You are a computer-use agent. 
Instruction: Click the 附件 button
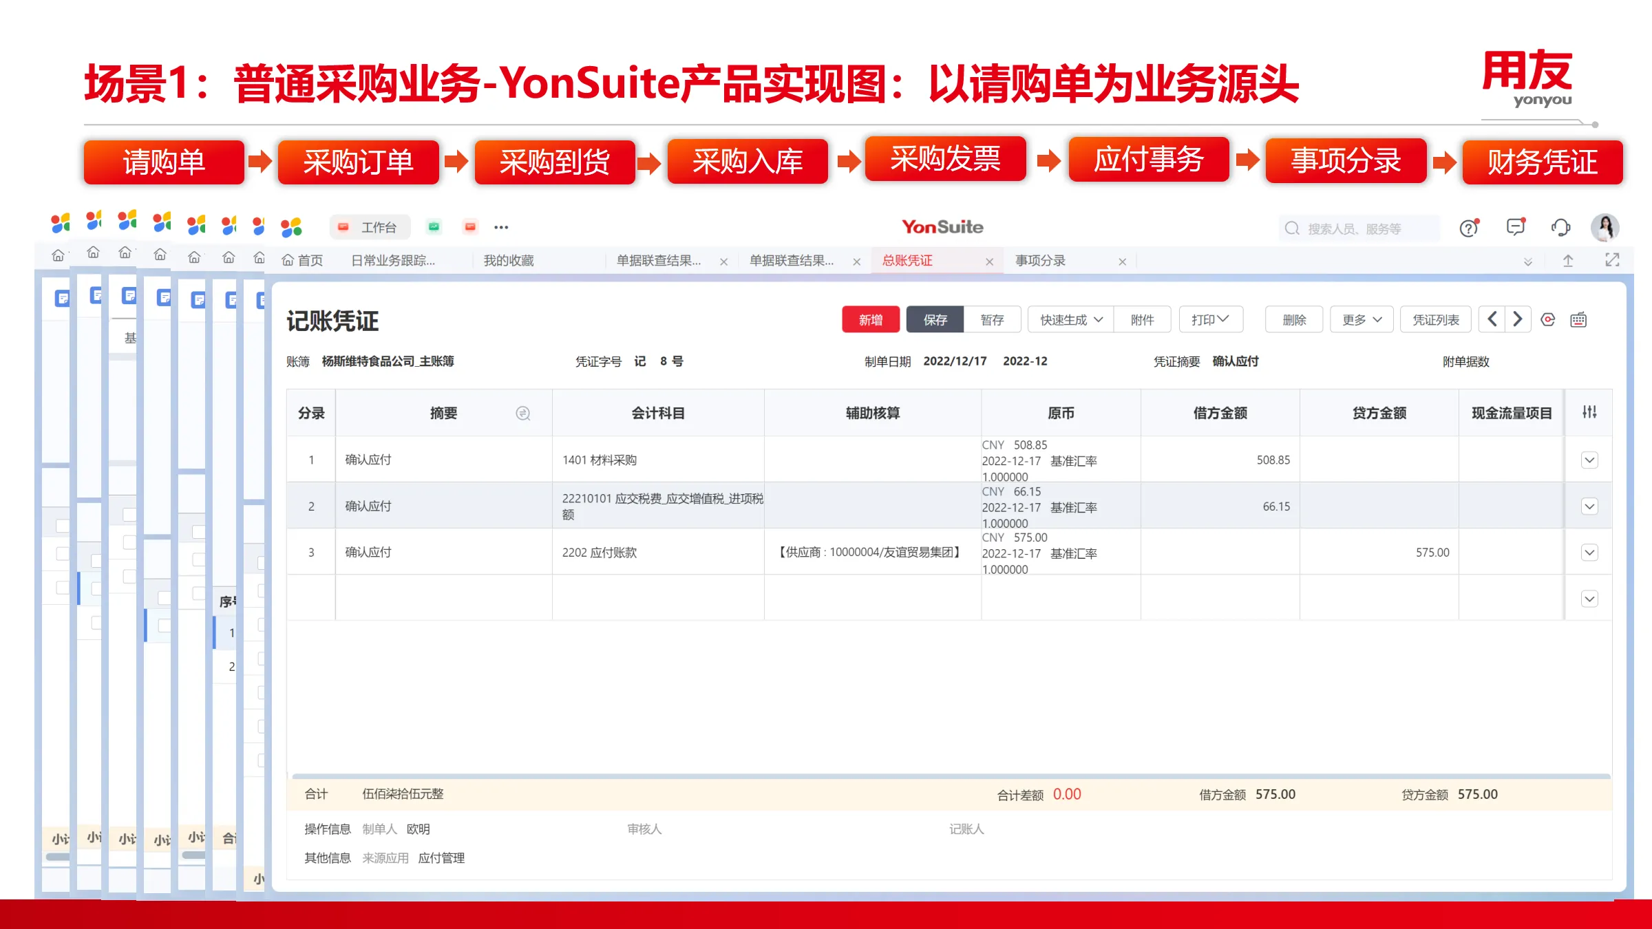click(x=1142, y=320)
